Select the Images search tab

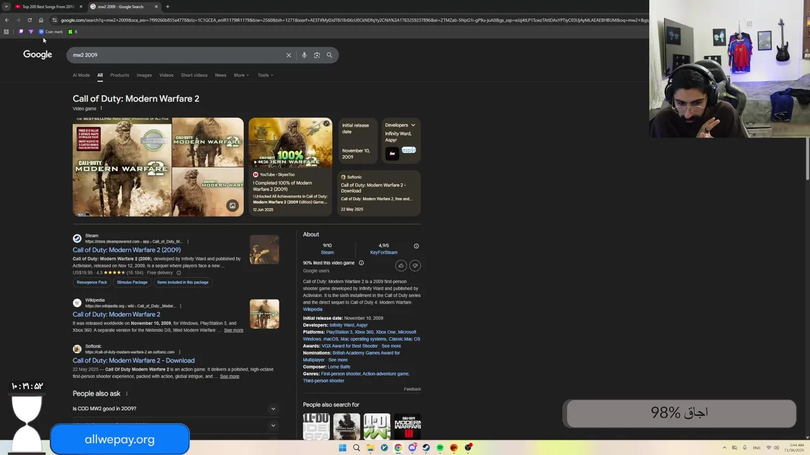(x=144, y=75)
